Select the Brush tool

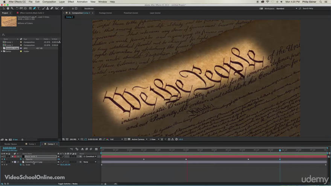pos(44,8)
